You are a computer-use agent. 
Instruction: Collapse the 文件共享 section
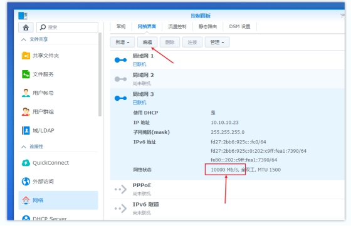[24, 39]
